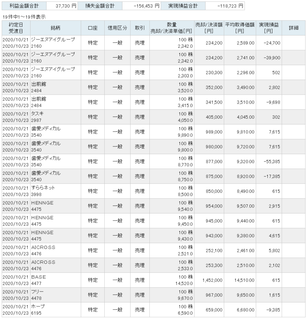
Task: Click the 352,000 sale amount cell
Action: [x=209, y=88]
